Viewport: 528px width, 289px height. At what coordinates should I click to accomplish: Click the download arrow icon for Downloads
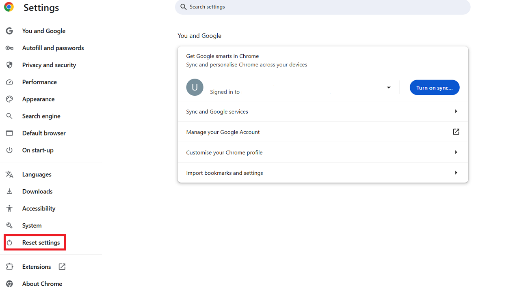[9, 191]
